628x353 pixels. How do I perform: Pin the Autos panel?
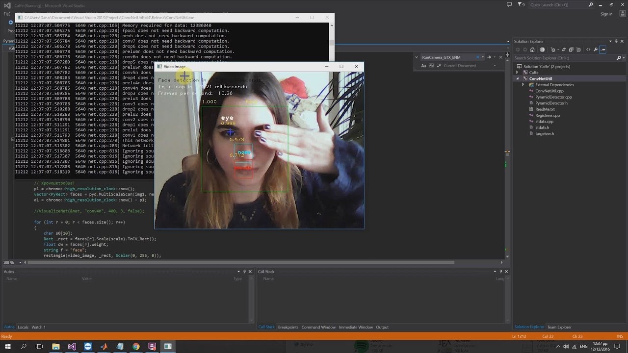click(x=244, y=272)
